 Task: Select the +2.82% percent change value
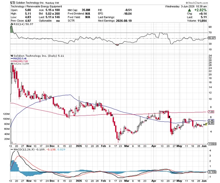pos(200,10)
